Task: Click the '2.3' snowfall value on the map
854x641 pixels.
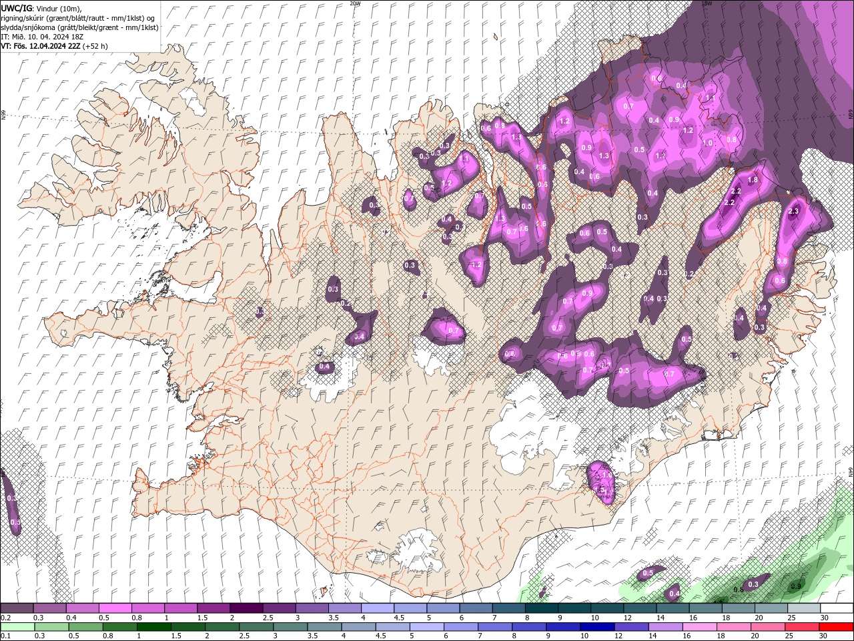Action: [x=793, y=212]
